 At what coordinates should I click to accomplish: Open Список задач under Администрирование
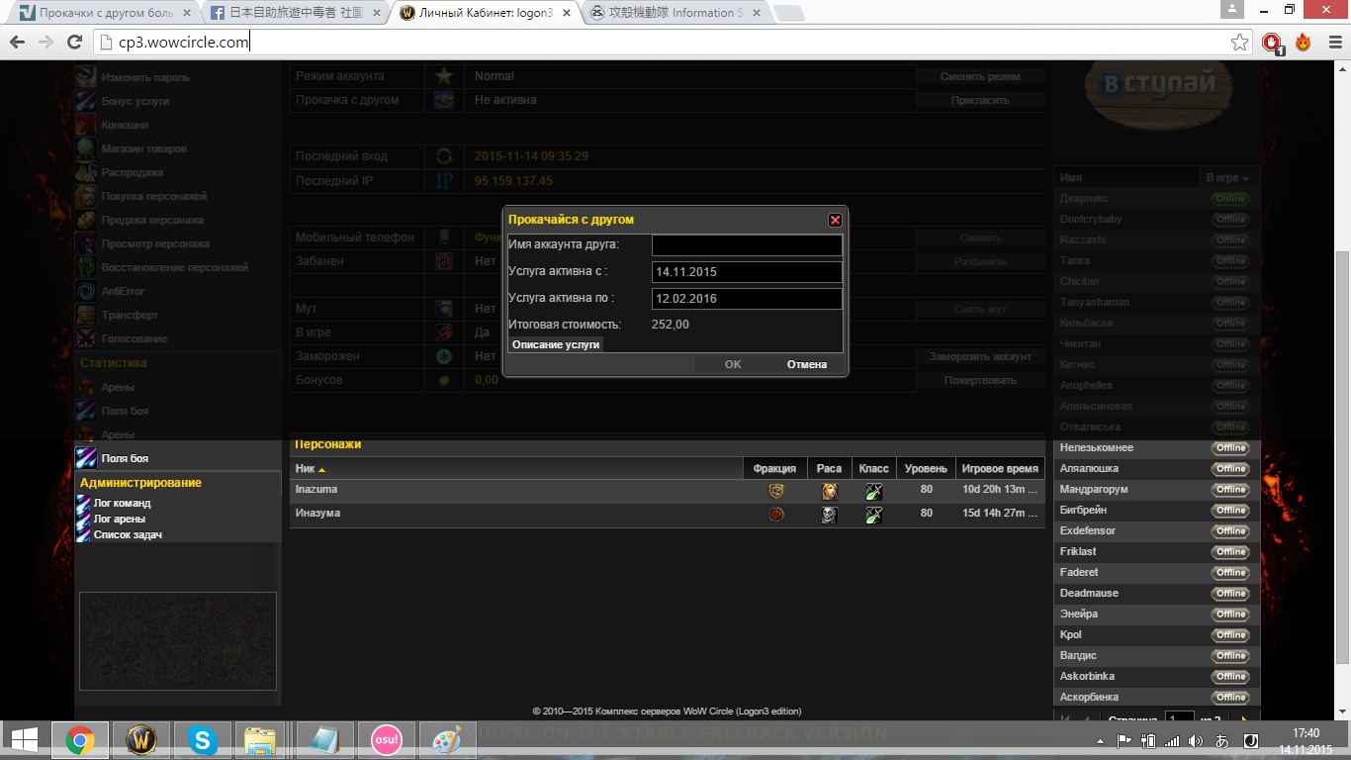pos(128,534)
